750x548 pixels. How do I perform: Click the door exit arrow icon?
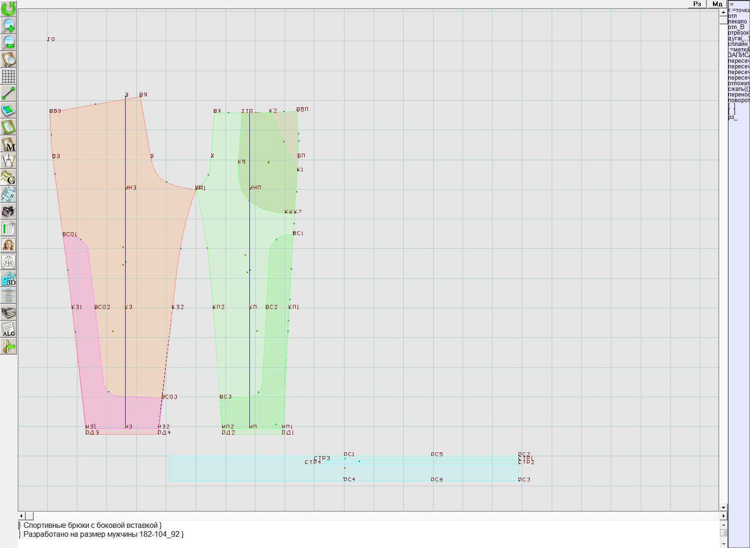coord(8,347)
